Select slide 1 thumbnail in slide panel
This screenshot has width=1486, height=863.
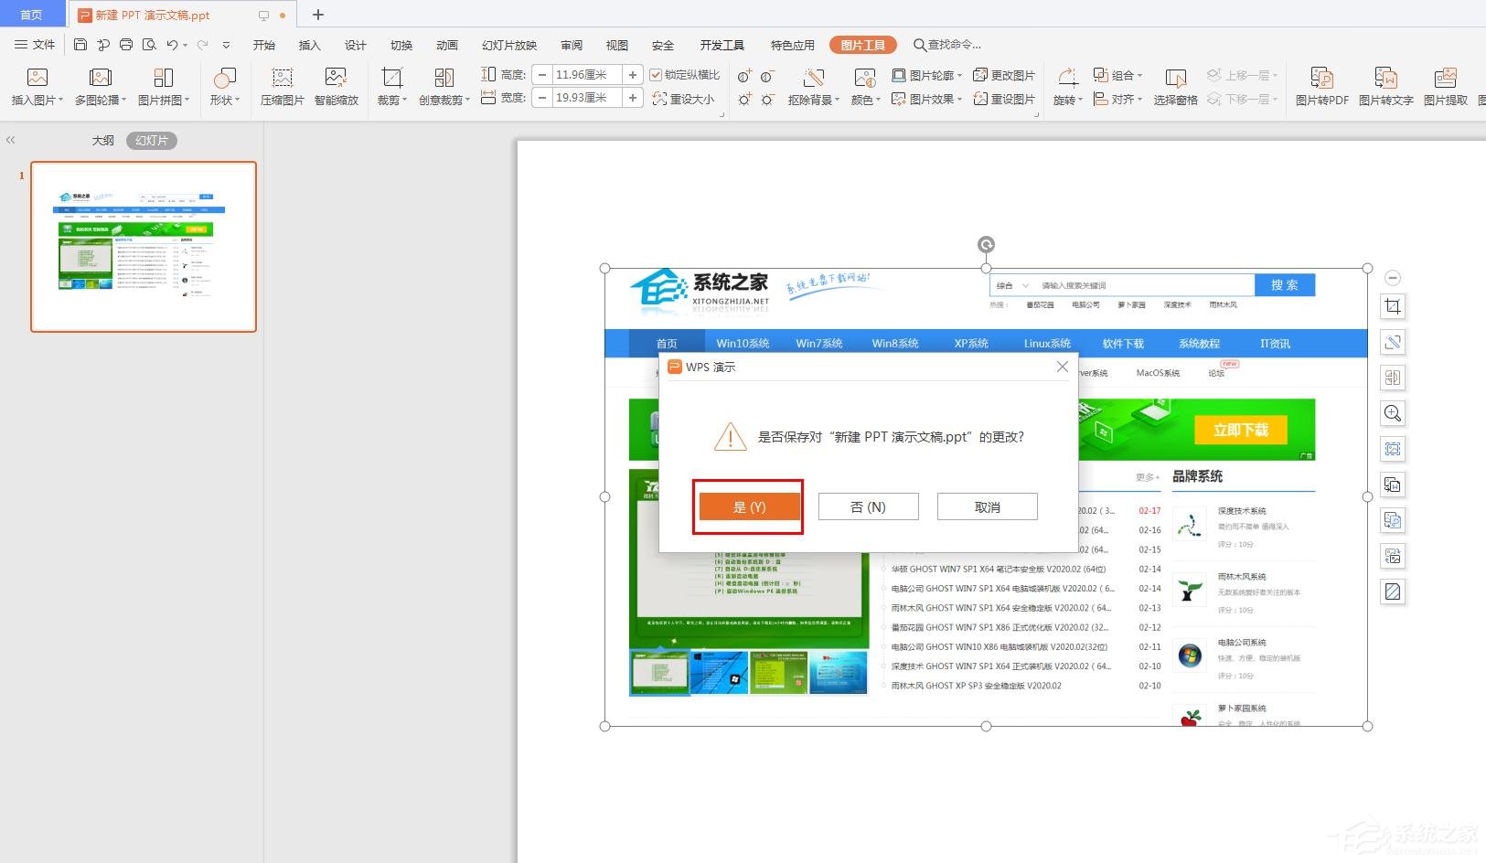143,246
